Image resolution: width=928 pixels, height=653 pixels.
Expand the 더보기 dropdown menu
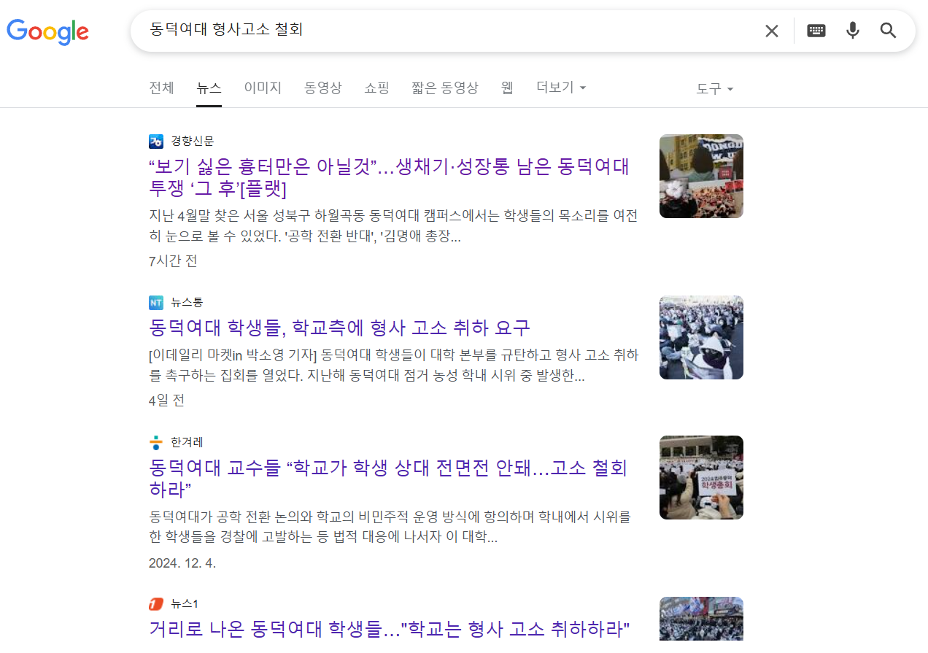(561, 88)
